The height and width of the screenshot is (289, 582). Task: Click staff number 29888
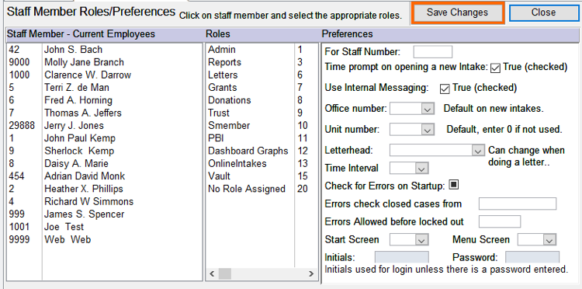22,126
